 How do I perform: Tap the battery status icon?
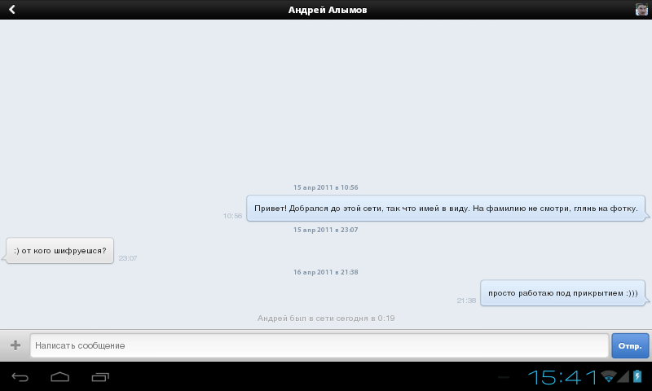pyautogui.click(x=638, y=376)
